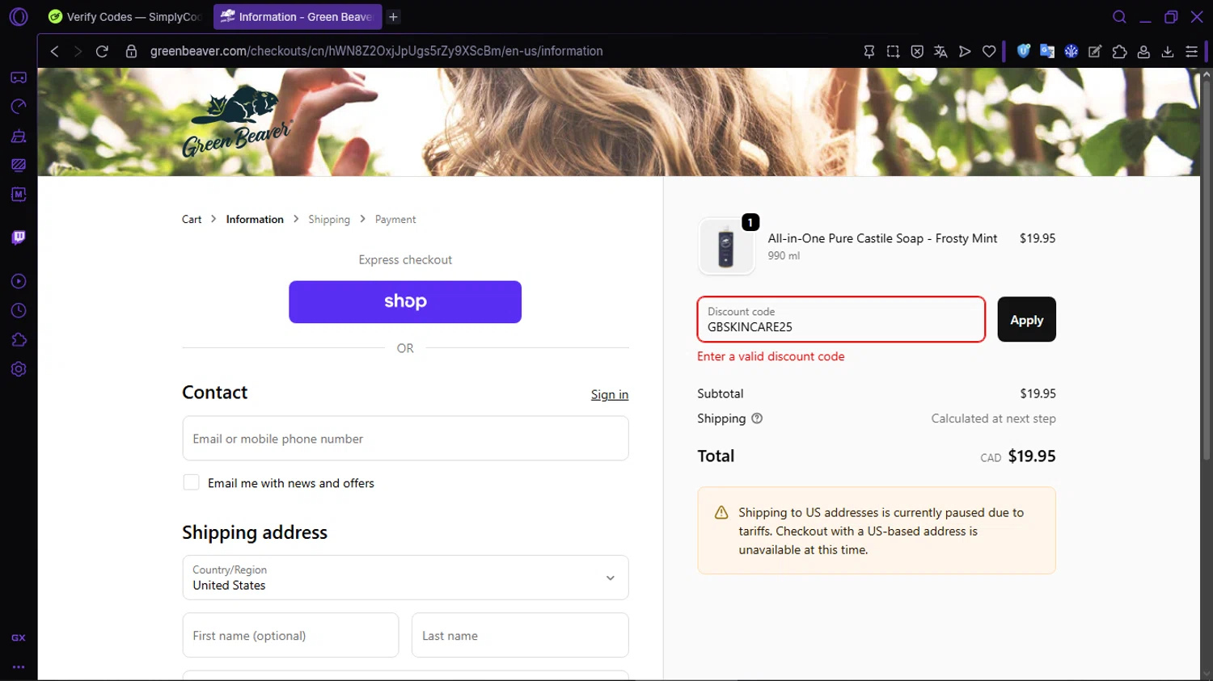This screenshot has width=1213, height=681.
Task: Go to Cart breadcrumb
Action: pos(192,220)
